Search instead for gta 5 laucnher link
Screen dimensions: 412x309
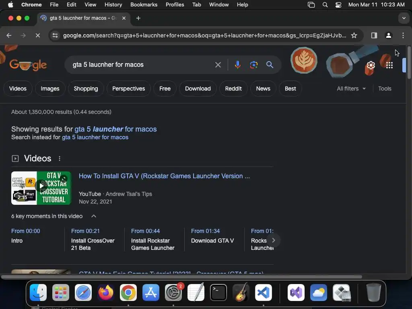click(95, 137)
